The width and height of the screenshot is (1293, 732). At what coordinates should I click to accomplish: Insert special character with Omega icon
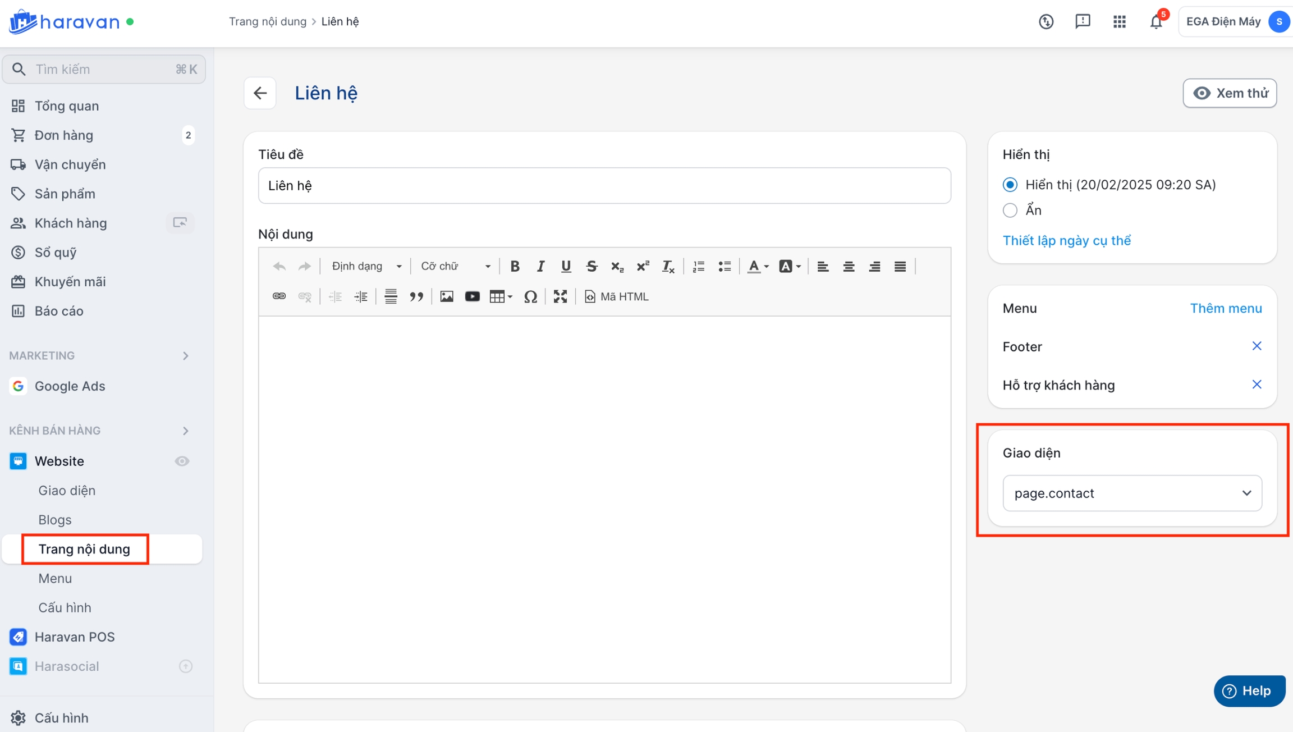pos(530,296)
